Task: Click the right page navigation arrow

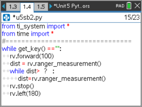Action: 51,6
